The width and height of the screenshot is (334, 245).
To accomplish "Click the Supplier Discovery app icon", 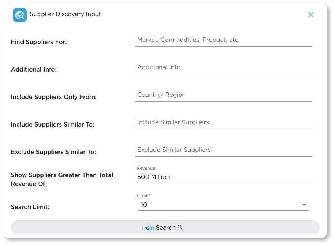I will point(20,15).
